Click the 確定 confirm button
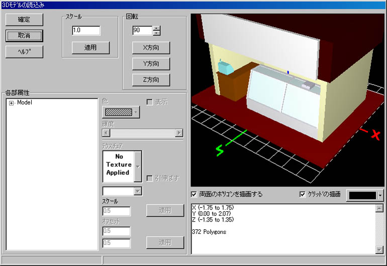 point(24,20)
